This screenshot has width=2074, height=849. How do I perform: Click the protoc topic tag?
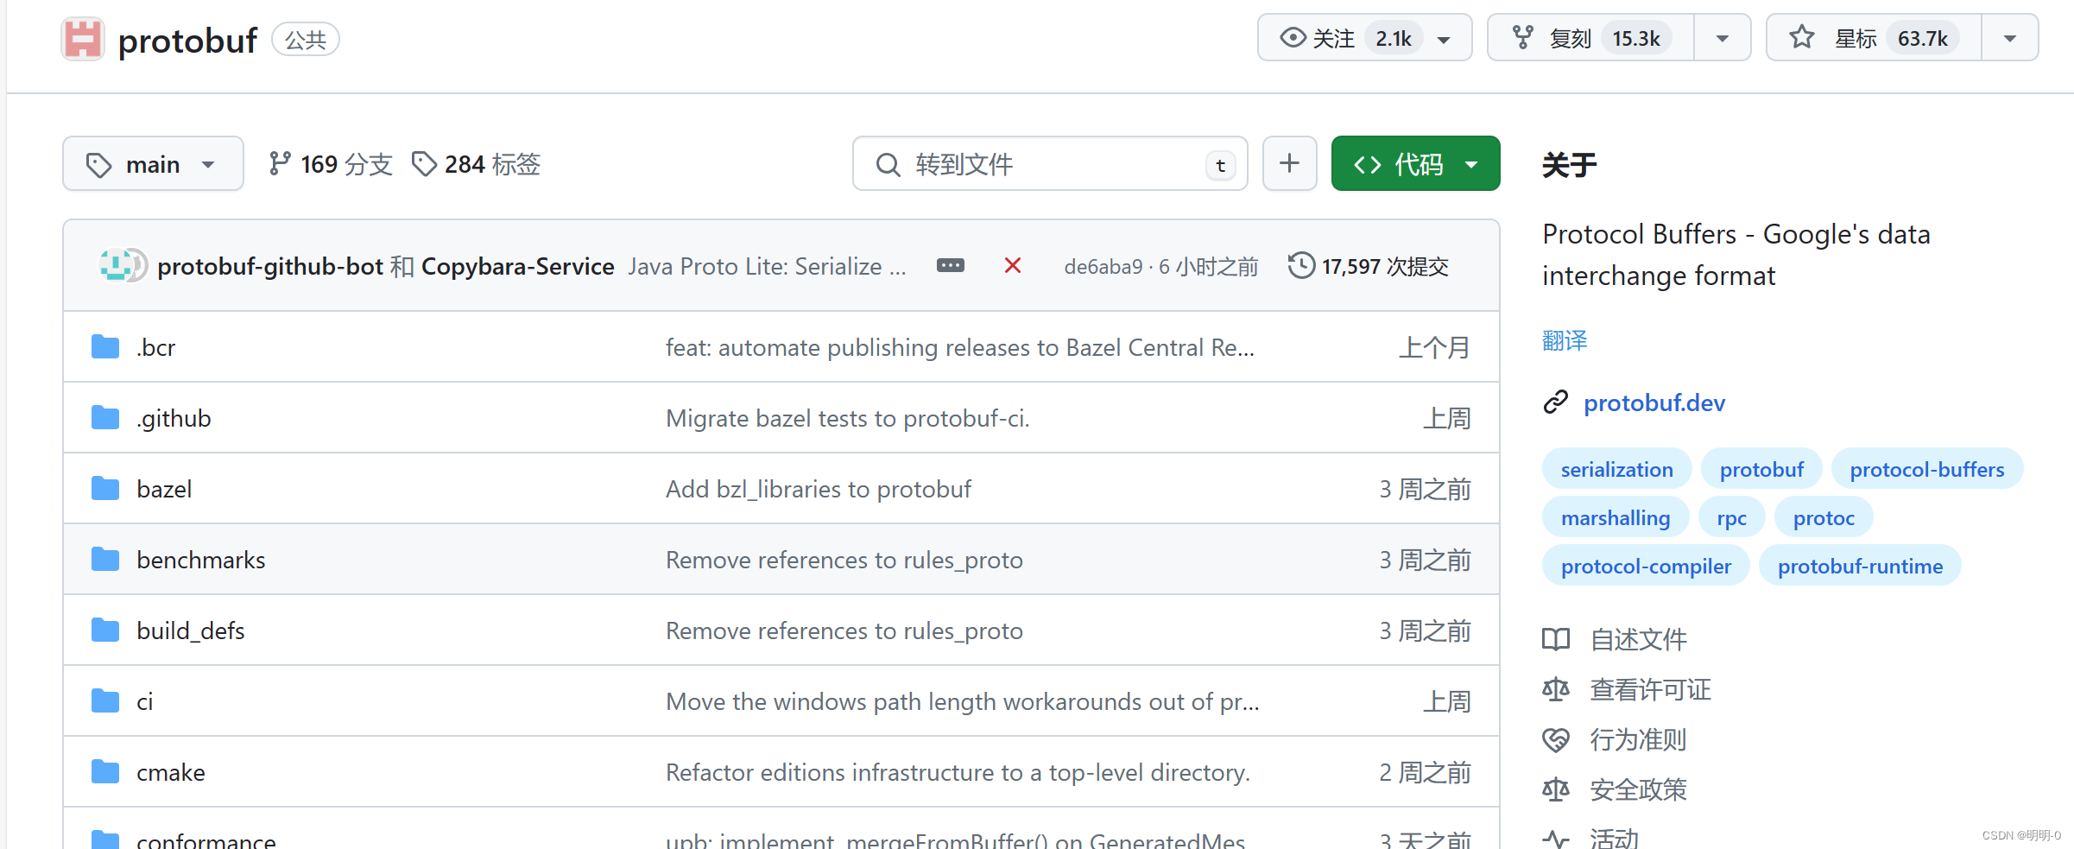[x=1823, y=516]
